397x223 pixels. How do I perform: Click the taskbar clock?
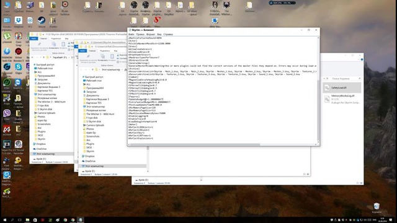382,220
